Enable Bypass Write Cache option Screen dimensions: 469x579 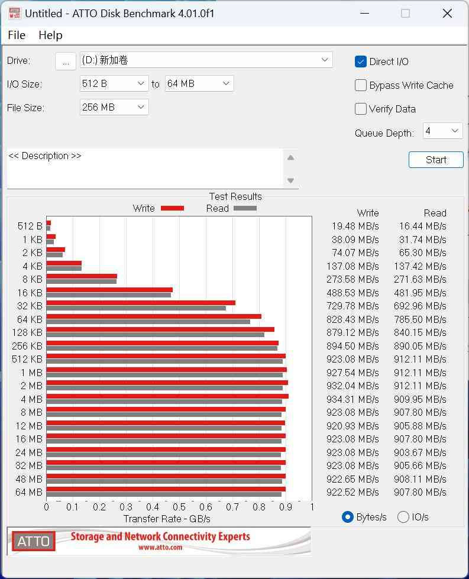[361, 85]
